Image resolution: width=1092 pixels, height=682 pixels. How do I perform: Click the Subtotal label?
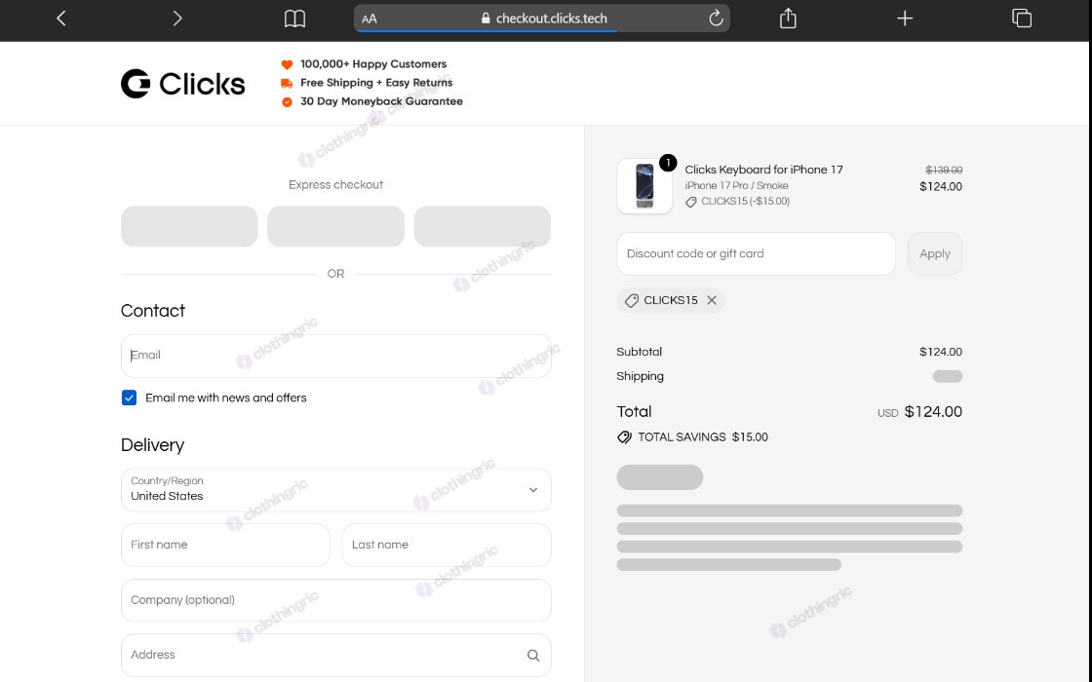click(639, 352)
